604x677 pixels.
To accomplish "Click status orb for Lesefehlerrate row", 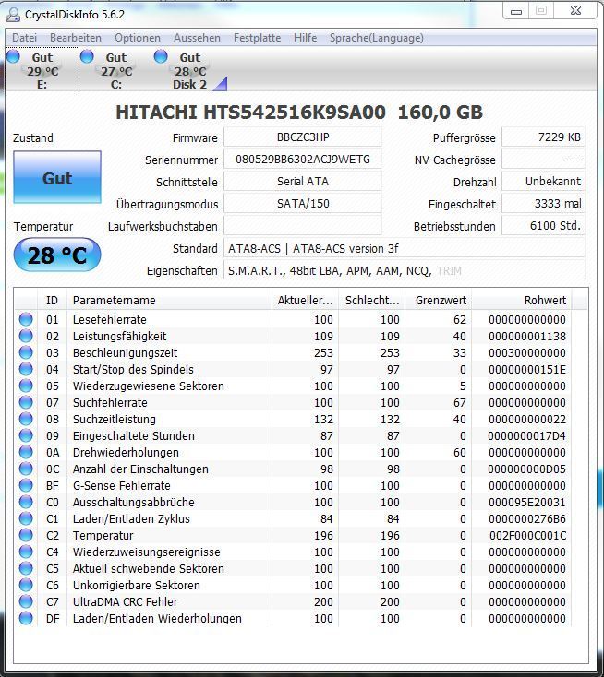I will (26, 319).
